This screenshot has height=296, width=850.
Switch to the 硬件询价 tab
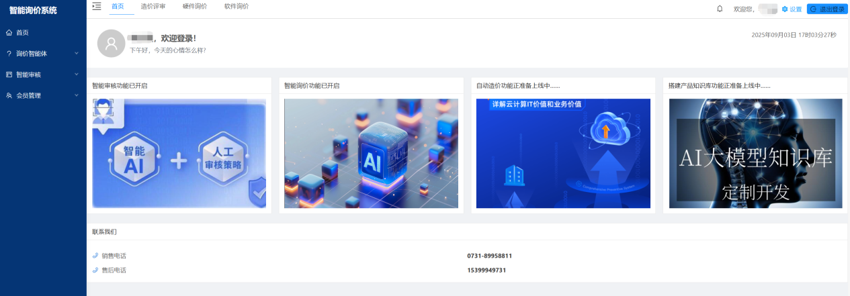195,6
